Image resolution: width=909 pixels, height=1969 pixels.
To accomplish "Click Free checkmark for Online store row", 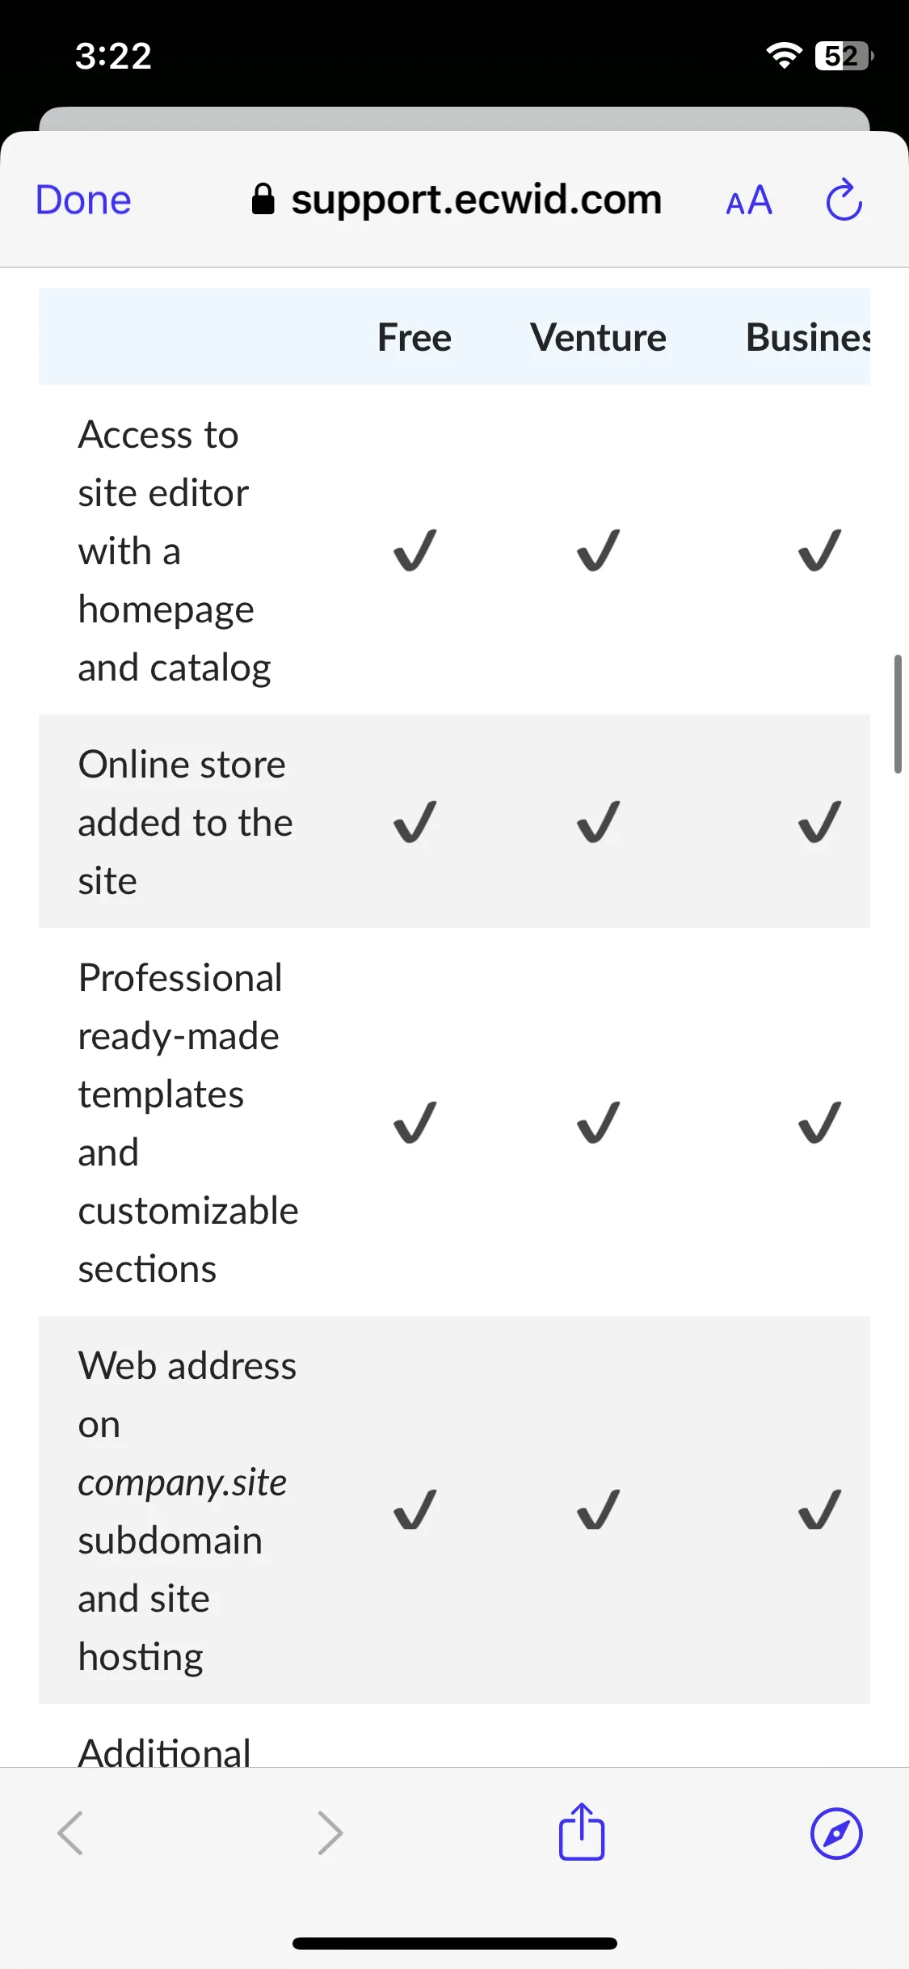I will 415,822.
